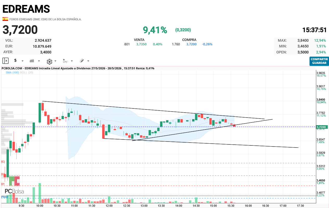Click the 15:30 time axis label
Screen dimensions: 329x208
(231, 206)
